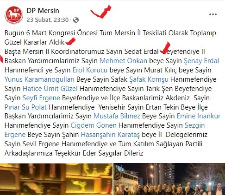
Task: Open Sezgin Ergene tagged profile
Action: [195, 125]
